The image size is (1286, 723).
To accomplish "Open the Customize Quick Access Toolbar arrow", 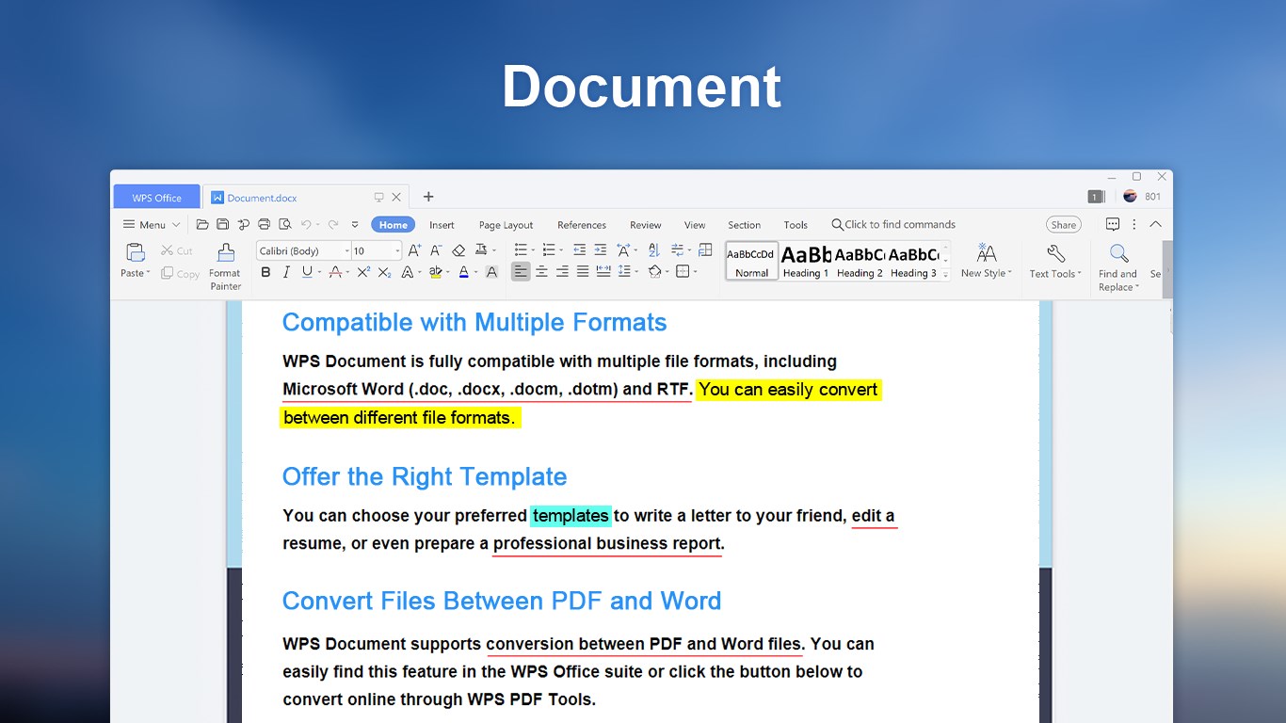I will coord(355,225).
